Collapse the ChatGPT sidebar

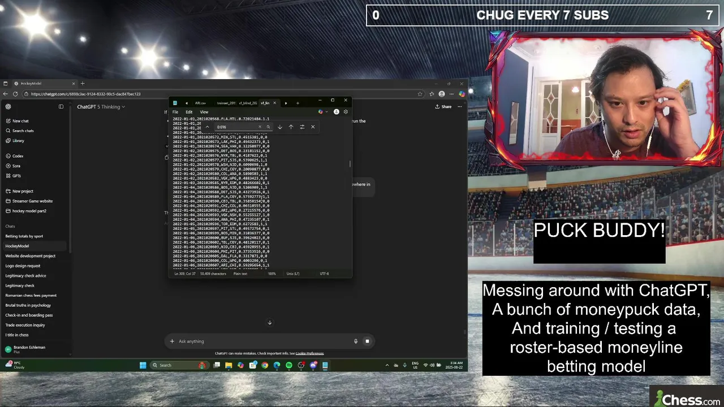pyautogui.click(x=61, y=106)
